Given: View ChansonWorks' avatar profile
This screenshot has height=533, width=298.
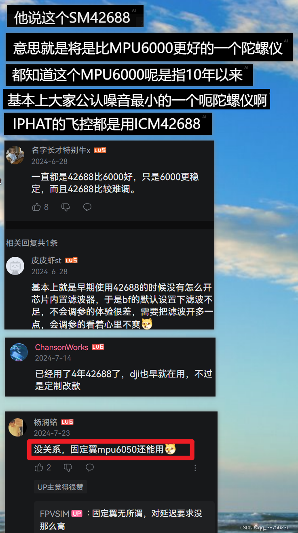Looking at the screenshot, I should [x=19, y=352].
